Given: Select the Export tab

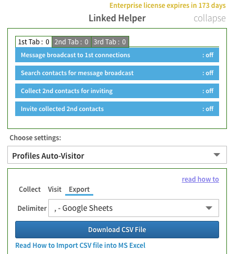Looking at the screenshot, I should (79, 190).
